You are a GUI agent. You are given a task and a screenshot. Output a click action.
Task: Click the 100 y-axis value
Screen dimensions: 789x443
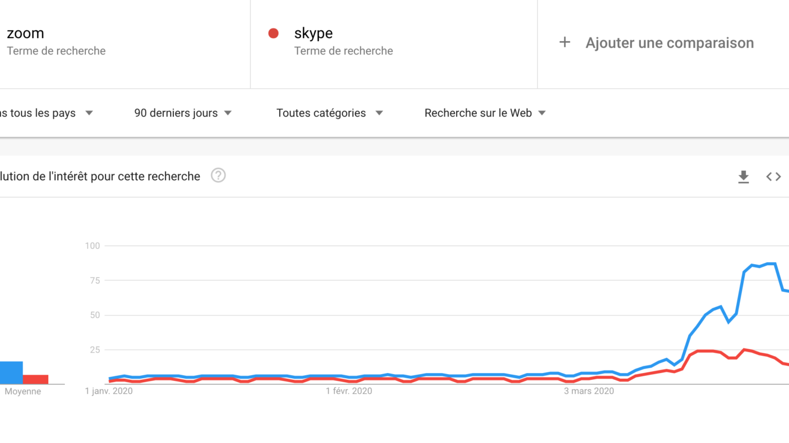tap(92, 246)
